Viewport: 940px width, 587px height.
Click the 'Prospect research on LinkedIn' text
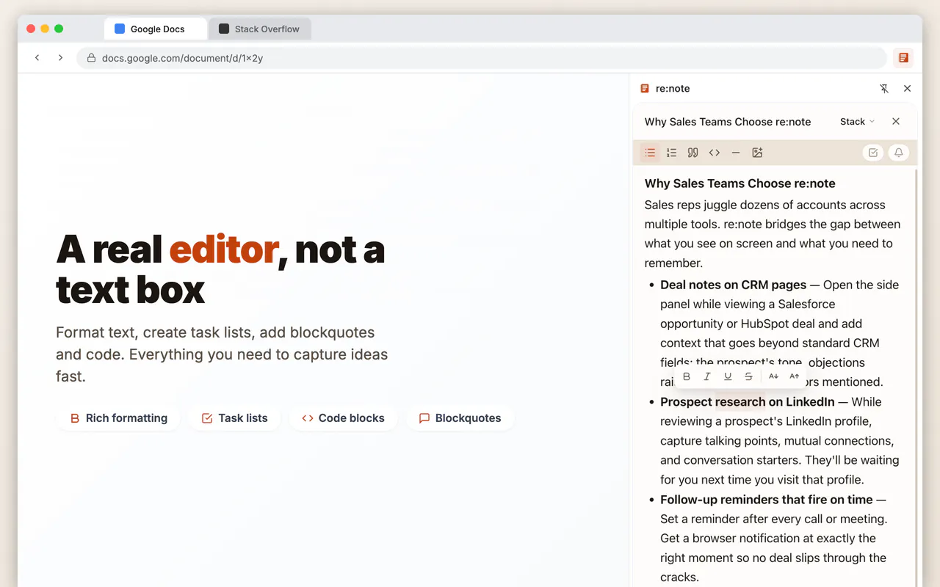coord(748,401)
